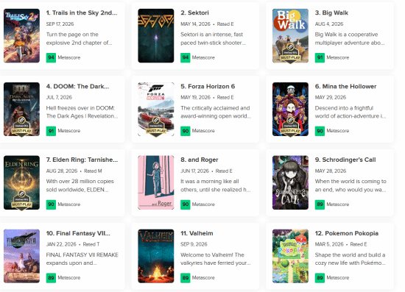
Task: Click the Elden Ring Must-Play badge
Action: coord(21,200)
